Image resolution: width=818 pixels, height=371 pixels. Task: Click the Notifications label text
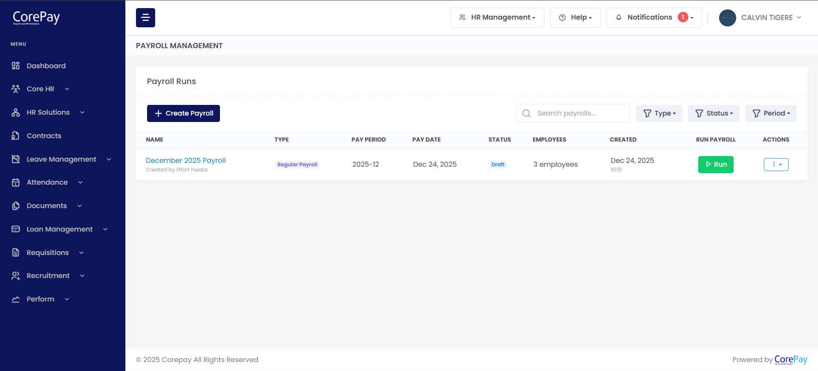(x=650, y=17)
